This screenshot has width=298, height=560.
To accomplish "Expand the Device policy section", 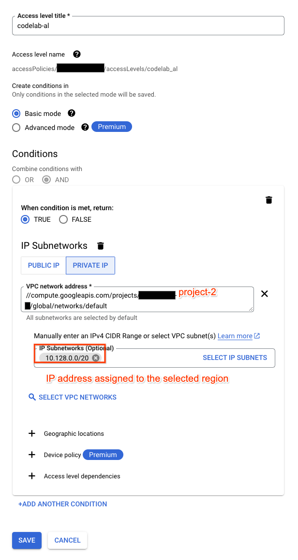I will (x=32, y=455).
